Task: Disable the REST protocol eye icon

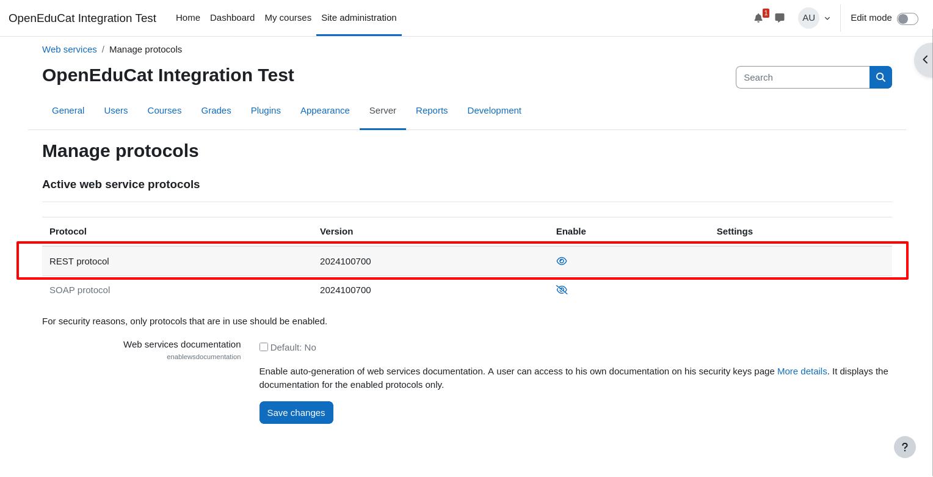Action: click(562, 261)
